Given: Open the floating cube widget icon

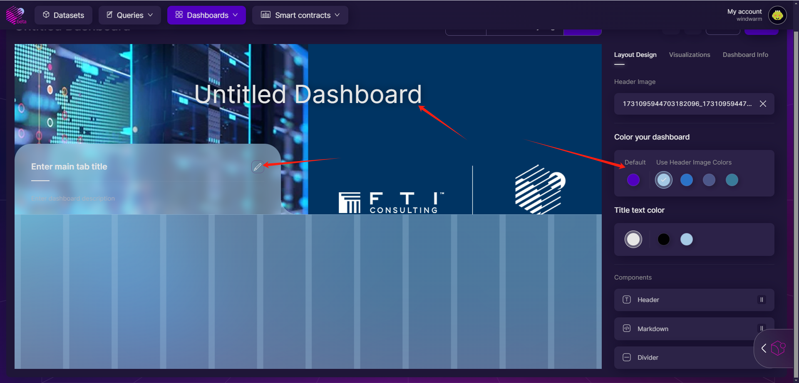Looking at the screenshot, I should tap(777, 348).
